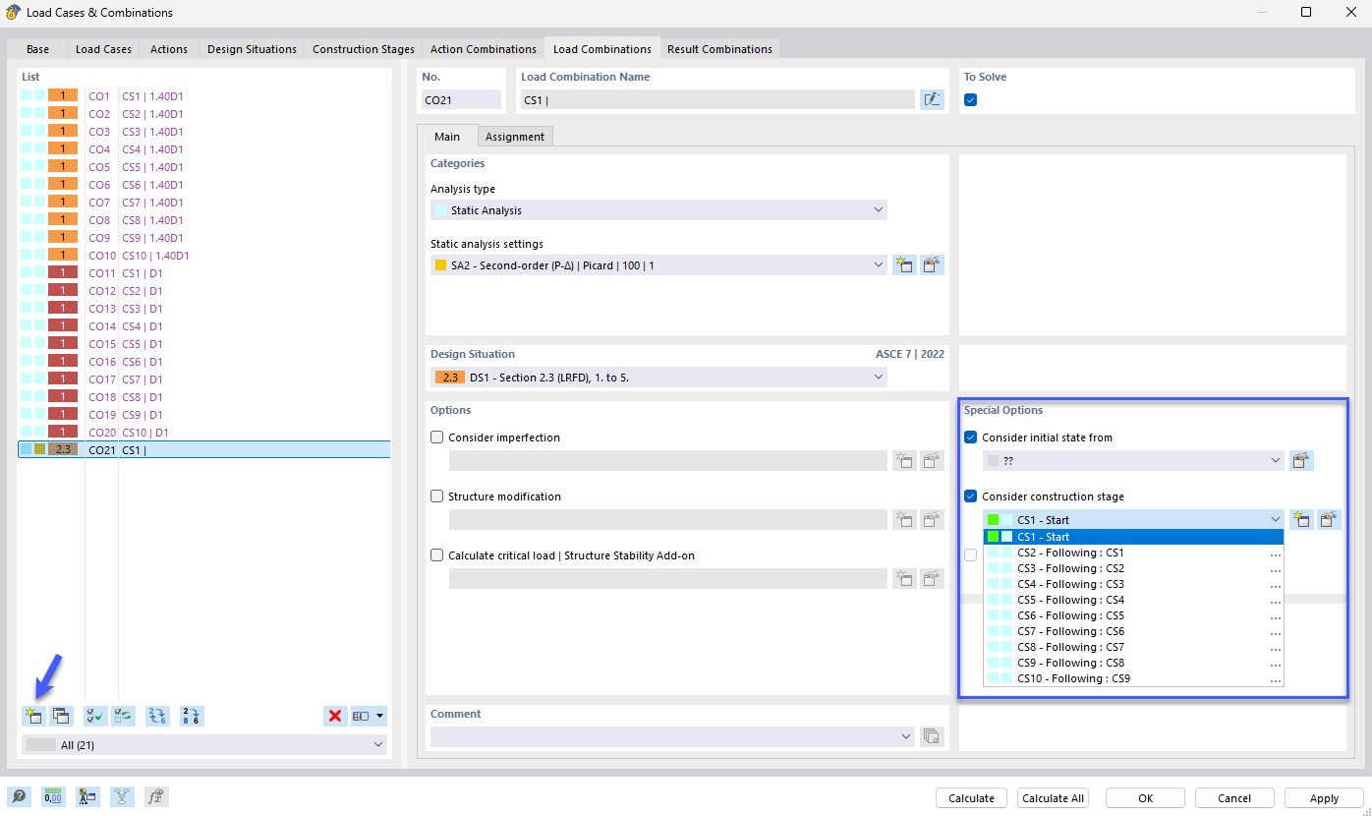The height and width of the screenshot is (816, 1372).
Task: Click the select-all checkmarks icon below the list
Action: click(x=95, y=716)
